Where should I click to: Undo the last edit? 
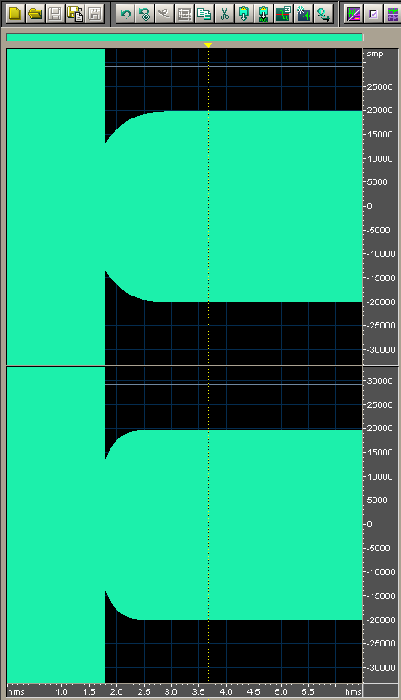coord(125,14)
